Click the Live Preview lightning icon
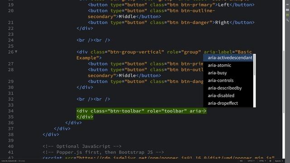 pos(287,4)
